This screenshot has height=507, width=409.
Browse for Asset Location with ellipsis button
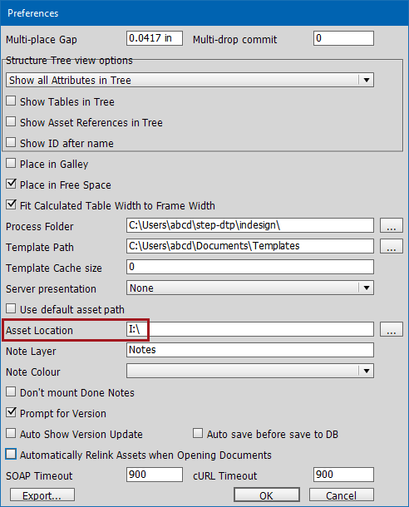[x=392, y=329]
